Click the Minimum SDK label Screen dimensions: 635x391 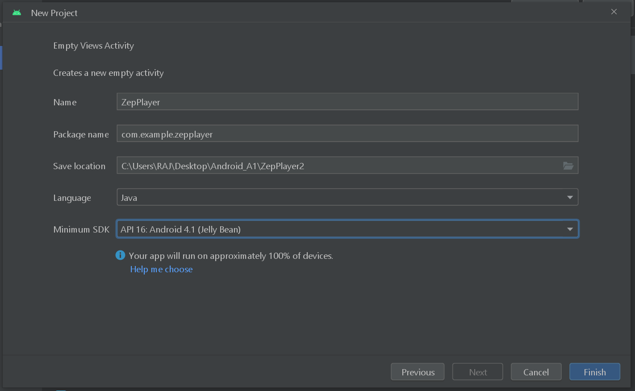coord(81,229)
